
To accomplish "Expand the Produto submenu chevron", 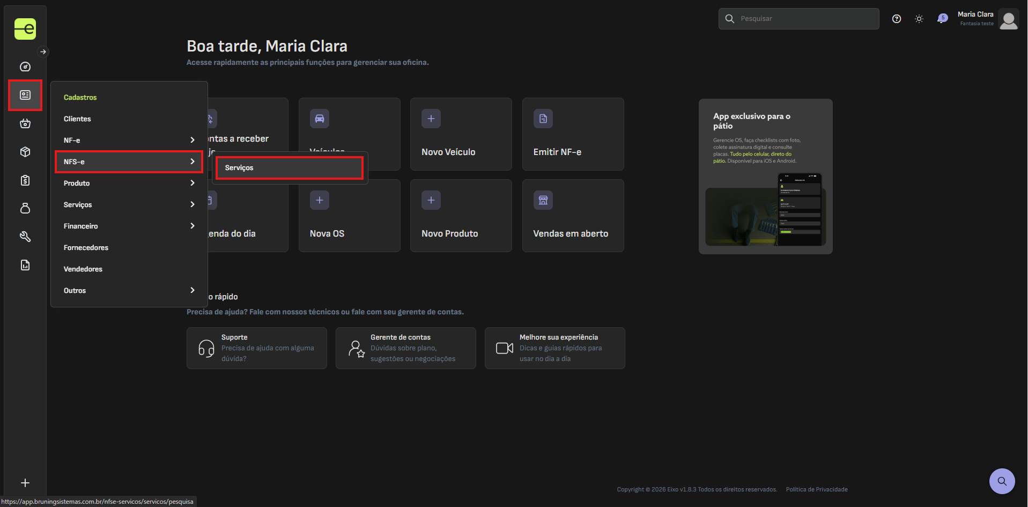I will click(193, 183).
